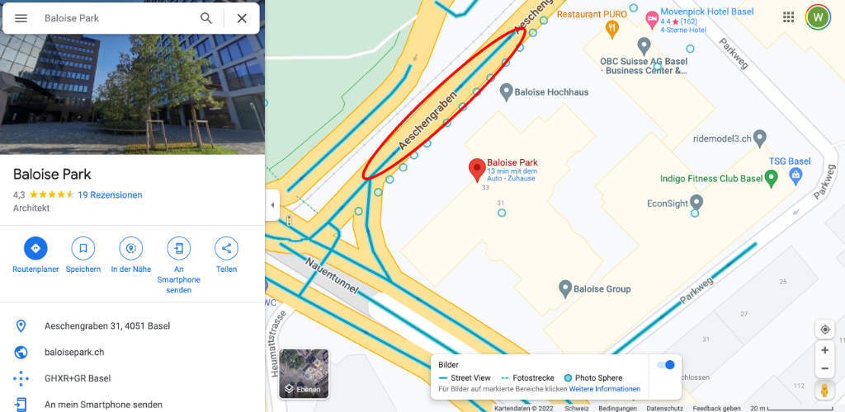Share place with Teilen icon
The image size is (845, 412).
(226, 249)
